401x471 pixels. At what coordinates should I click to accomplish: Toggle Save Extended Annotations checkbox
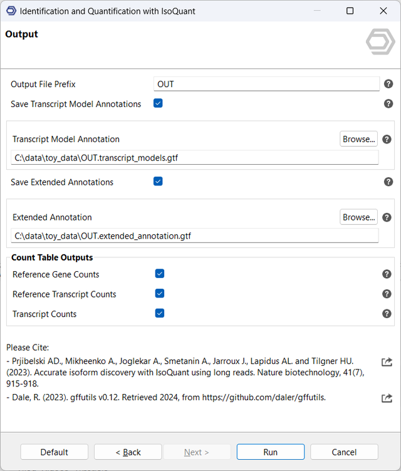158,182
